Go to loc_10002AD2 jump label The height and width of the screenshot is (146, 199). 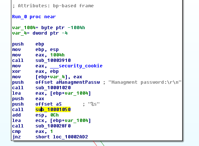pyautogui.click(x=70, y=137)
